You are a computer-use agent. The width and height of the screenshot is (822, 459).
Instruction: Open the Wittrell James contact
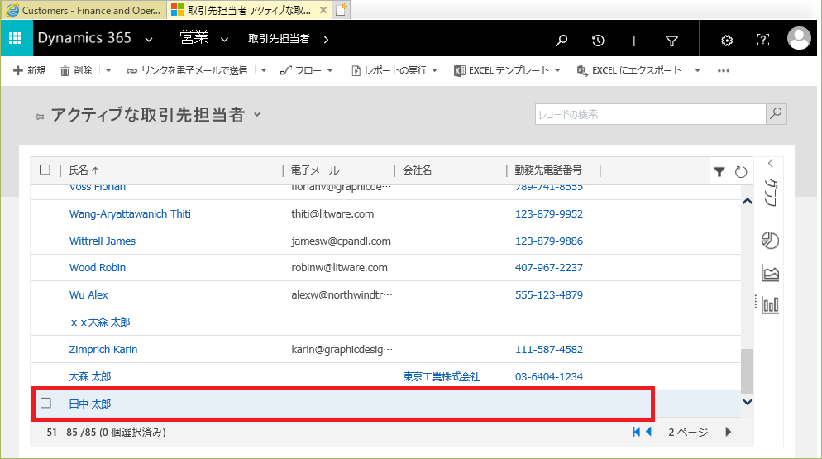point(103,241)
